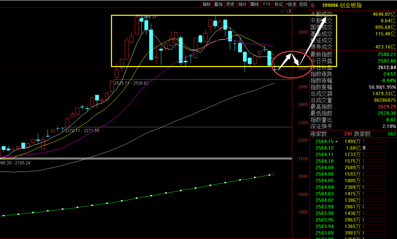This screenshot has height=239, width=397.
Task: Open the 历史 history view
Action: tap(230, 4)
